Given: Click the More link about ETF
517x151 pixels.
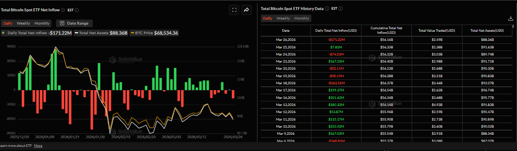Looking at the screenshot, I should 38,146.
